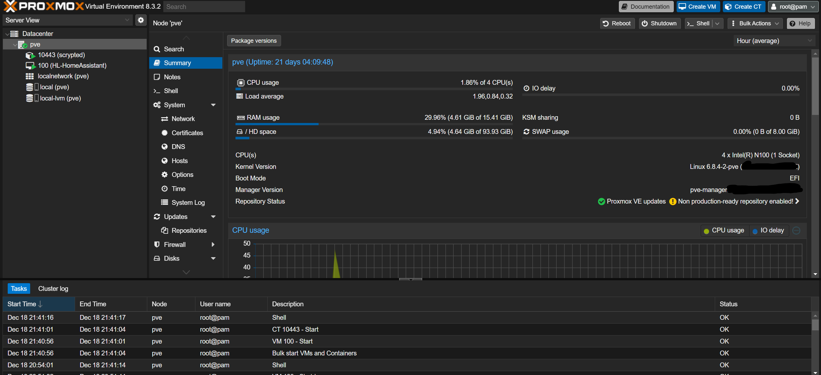Select the Datacenter tree node
Screen dimensions: 821x375
tap(38, 34)
